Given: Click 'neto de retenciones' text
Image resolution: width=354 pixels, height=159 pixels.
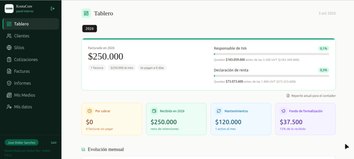Looking at the screenshot, I should coord(165,129).
